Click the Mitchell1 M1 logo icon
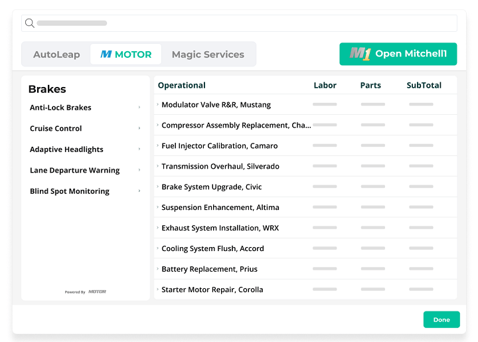The image size is (478, 342). coord(359,54)
